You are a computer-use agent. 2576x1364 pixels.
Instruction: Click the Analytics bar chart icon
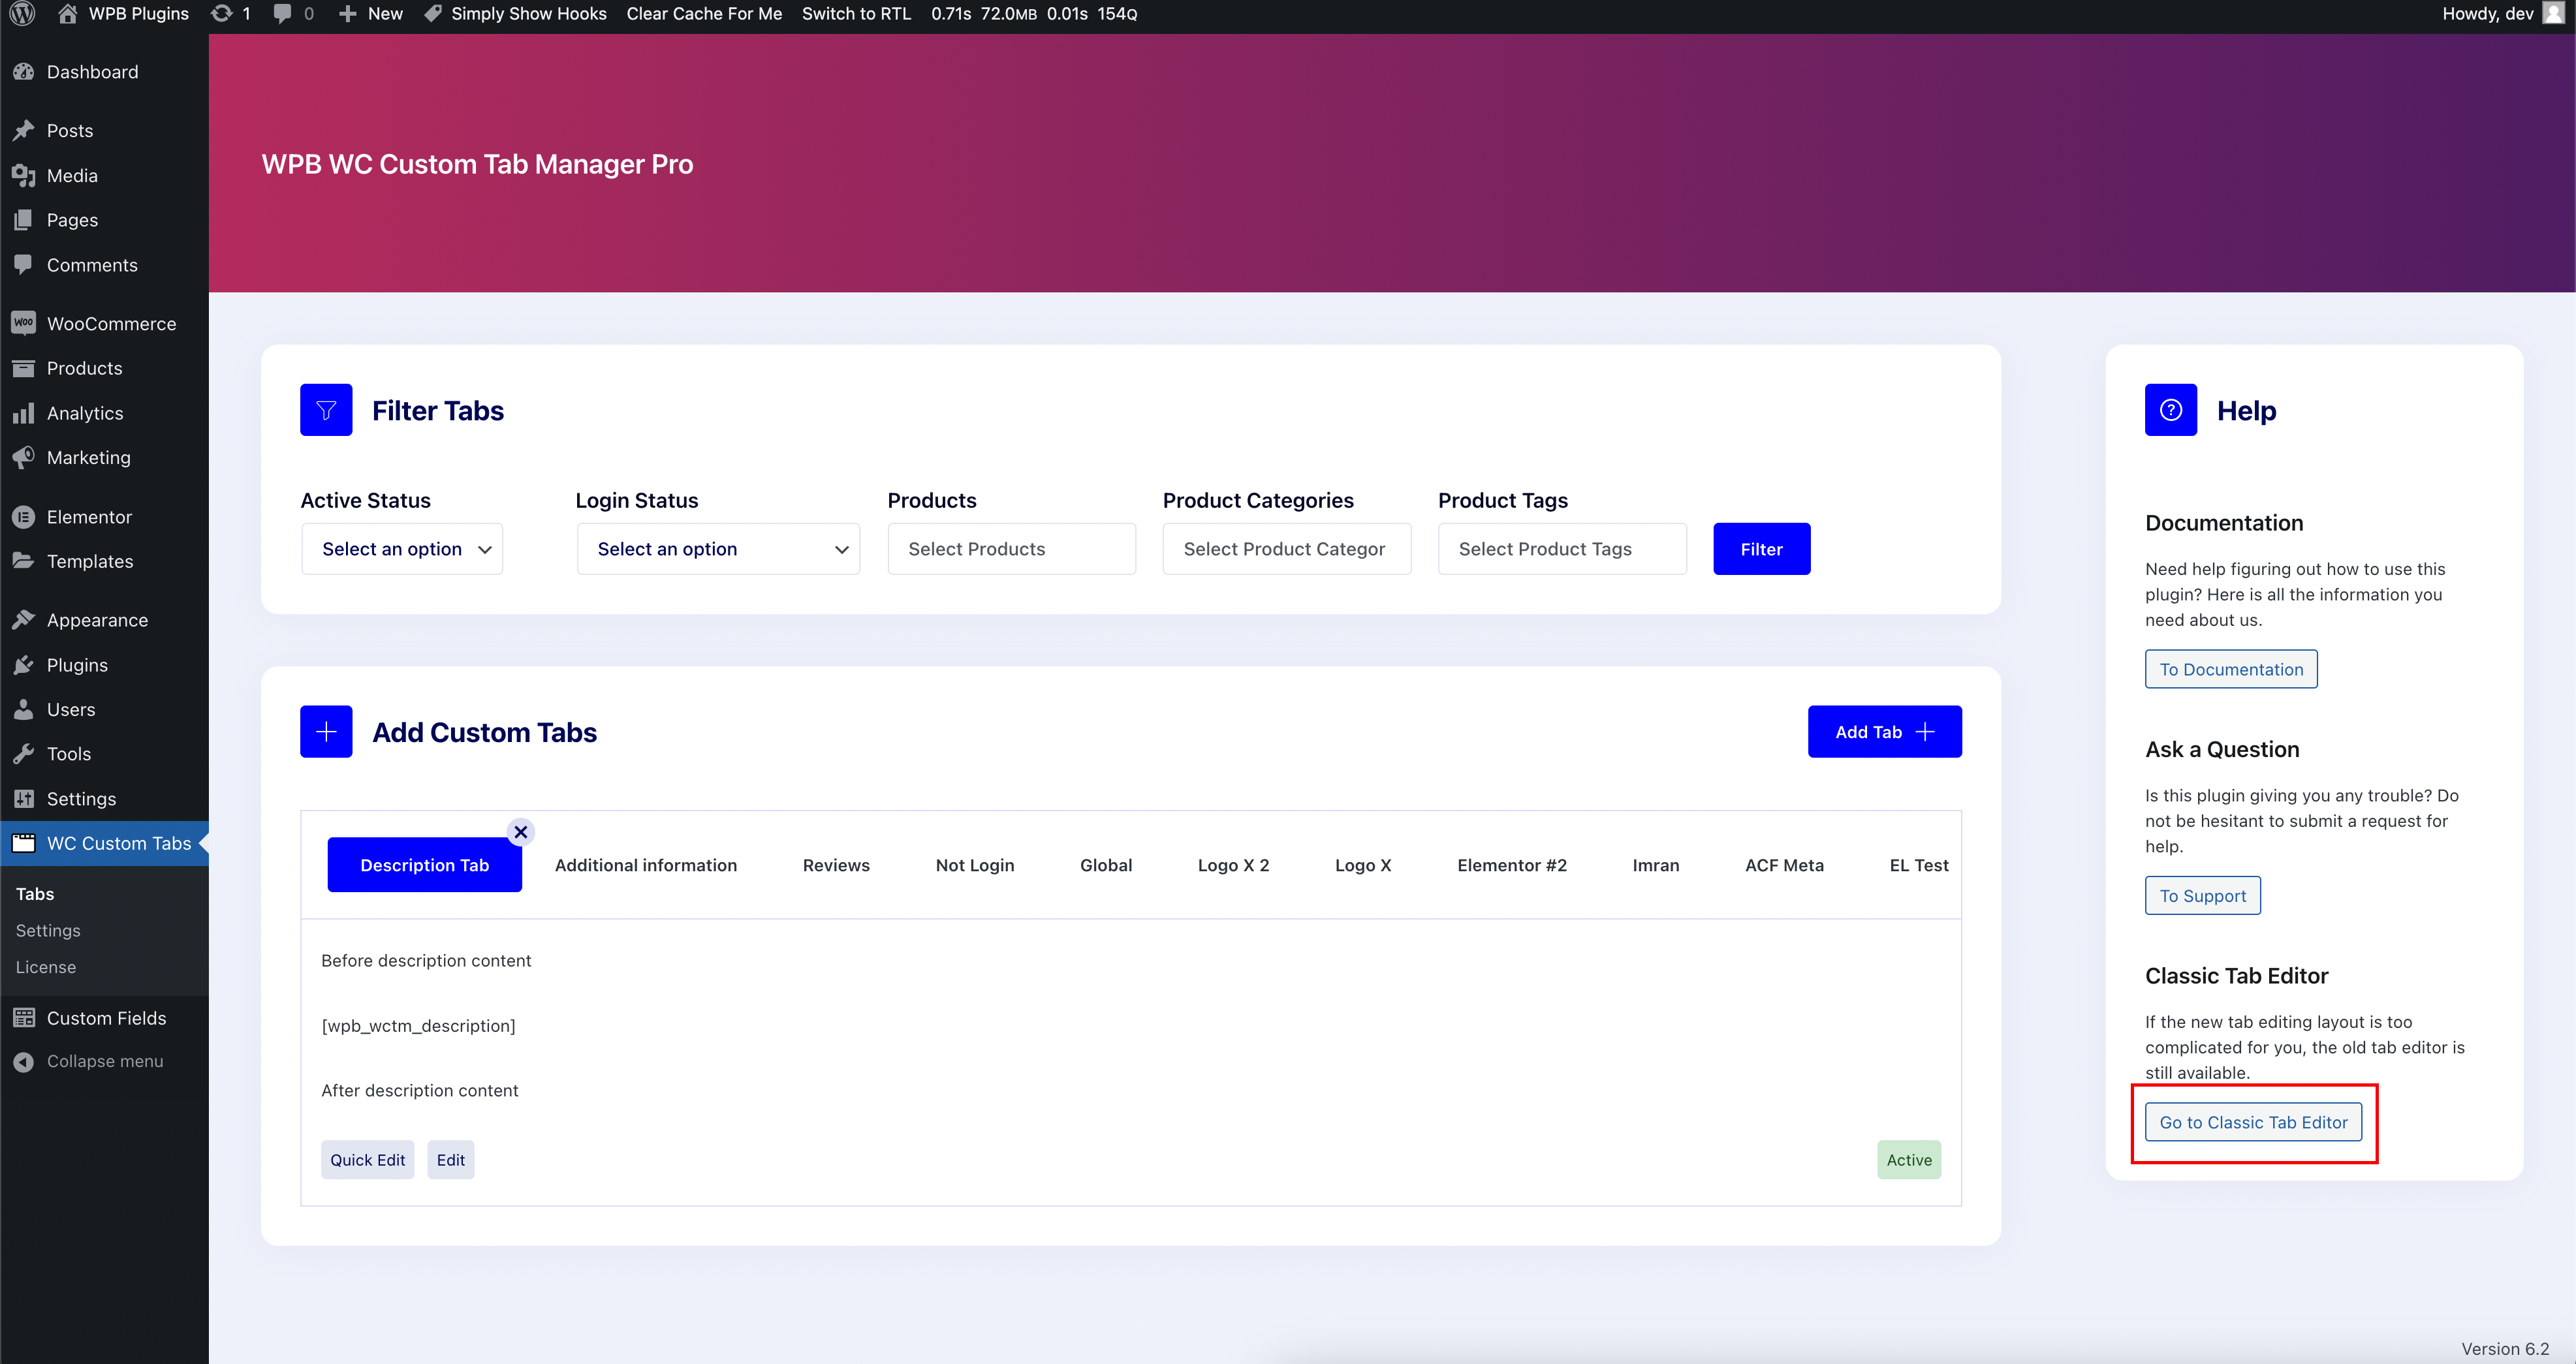(24, 413)
